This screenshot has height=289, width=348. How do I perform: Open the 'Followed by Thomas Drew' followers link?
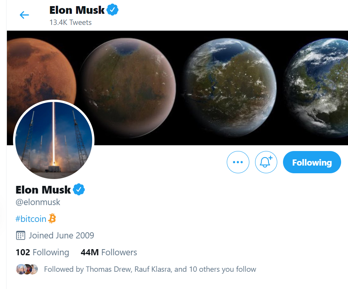[x=150, y=269]
